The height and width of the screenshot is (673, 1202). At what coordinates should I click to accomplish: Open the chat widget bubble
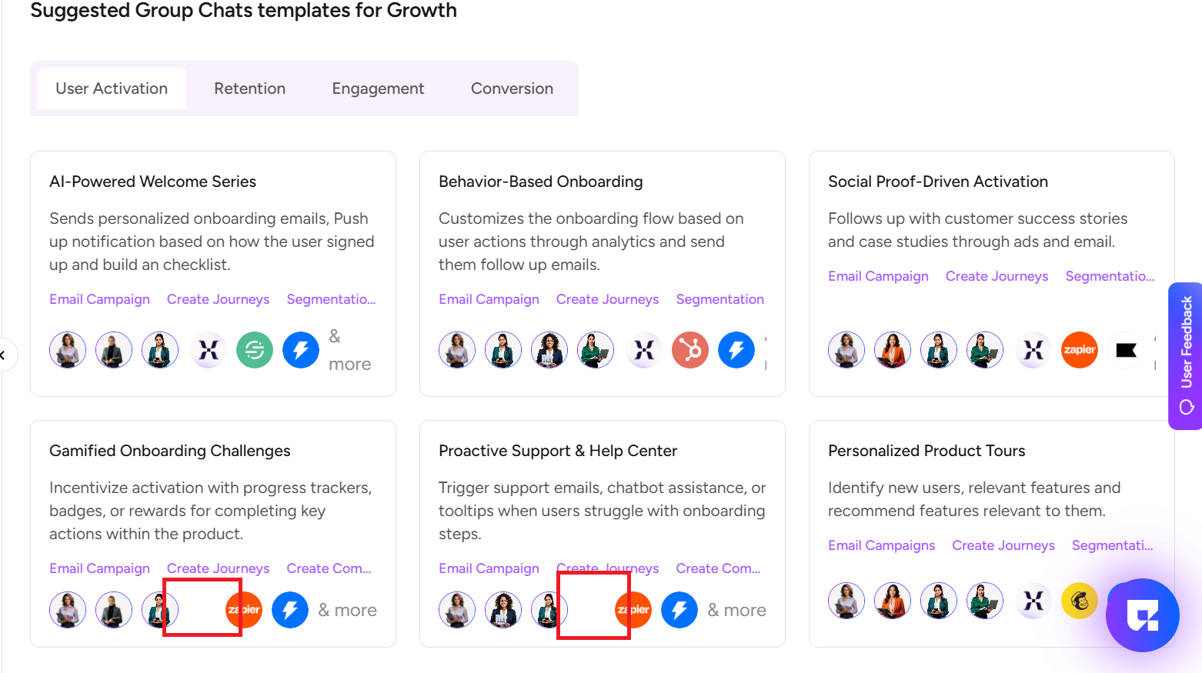[x=1142, y=615]
